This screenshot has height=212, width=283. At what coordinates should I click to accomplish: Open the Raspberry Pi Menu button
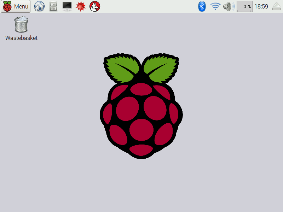(16, 6)
